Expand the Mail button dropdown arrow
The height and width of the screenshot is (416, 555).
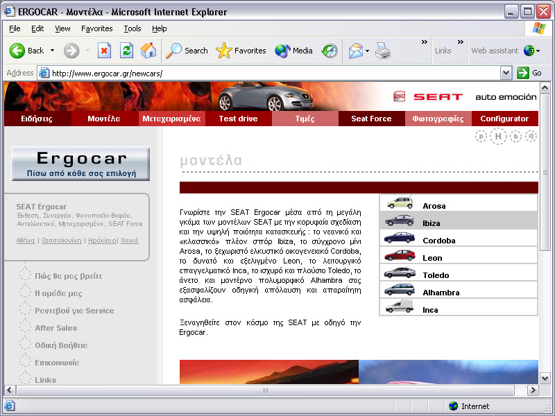click(x=367, y=51)
